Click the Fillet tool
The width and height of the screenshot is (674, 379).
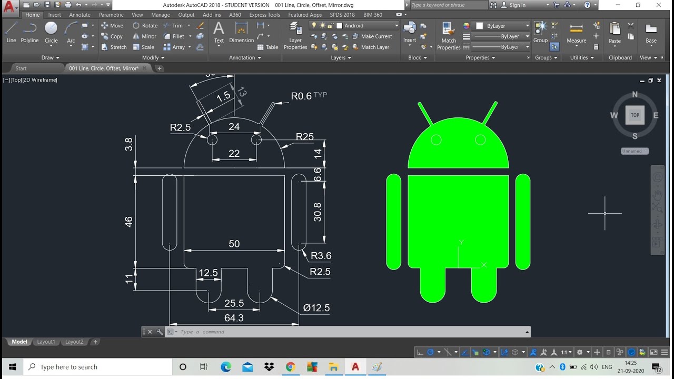coord(174,36)
